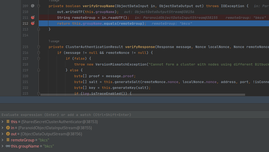Select SharedSecretClusterAuthenticator@38153 value
269x152 pixels.
coord(60,122)
